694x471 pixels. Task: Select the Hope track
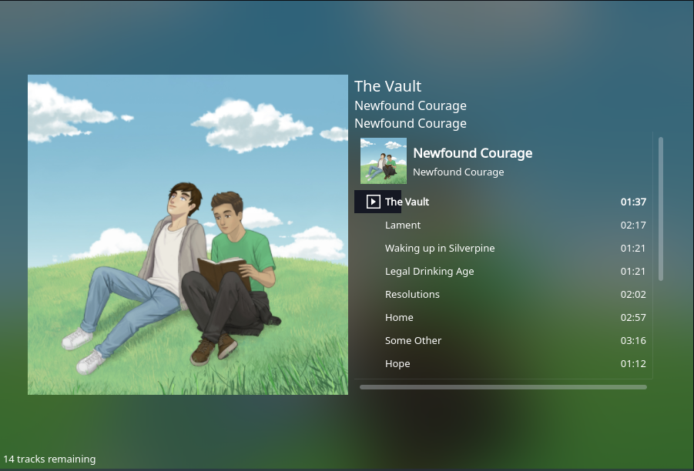click(503, 363)
